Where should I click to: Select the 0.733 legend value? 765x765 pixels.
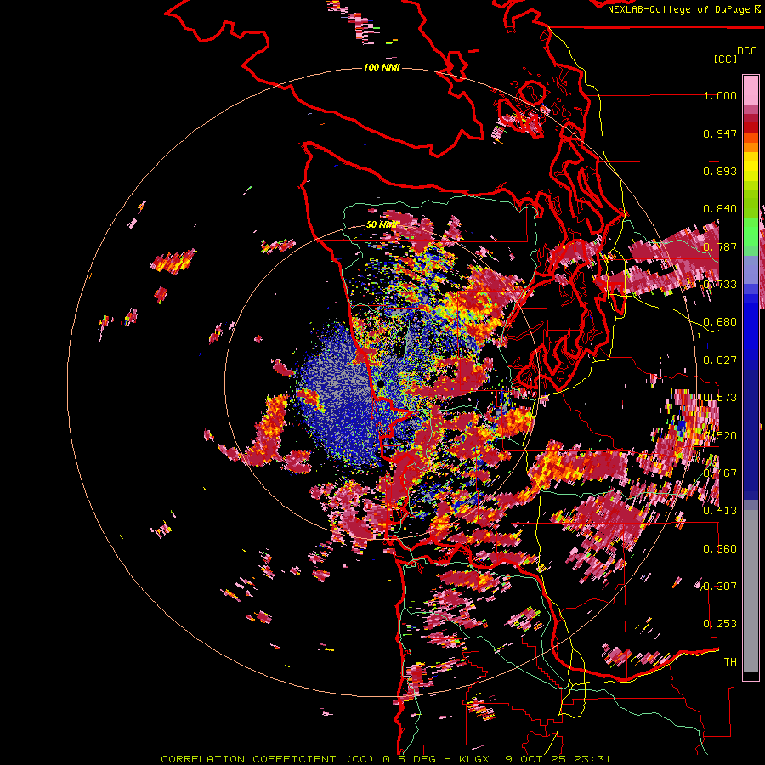[720, 285]
